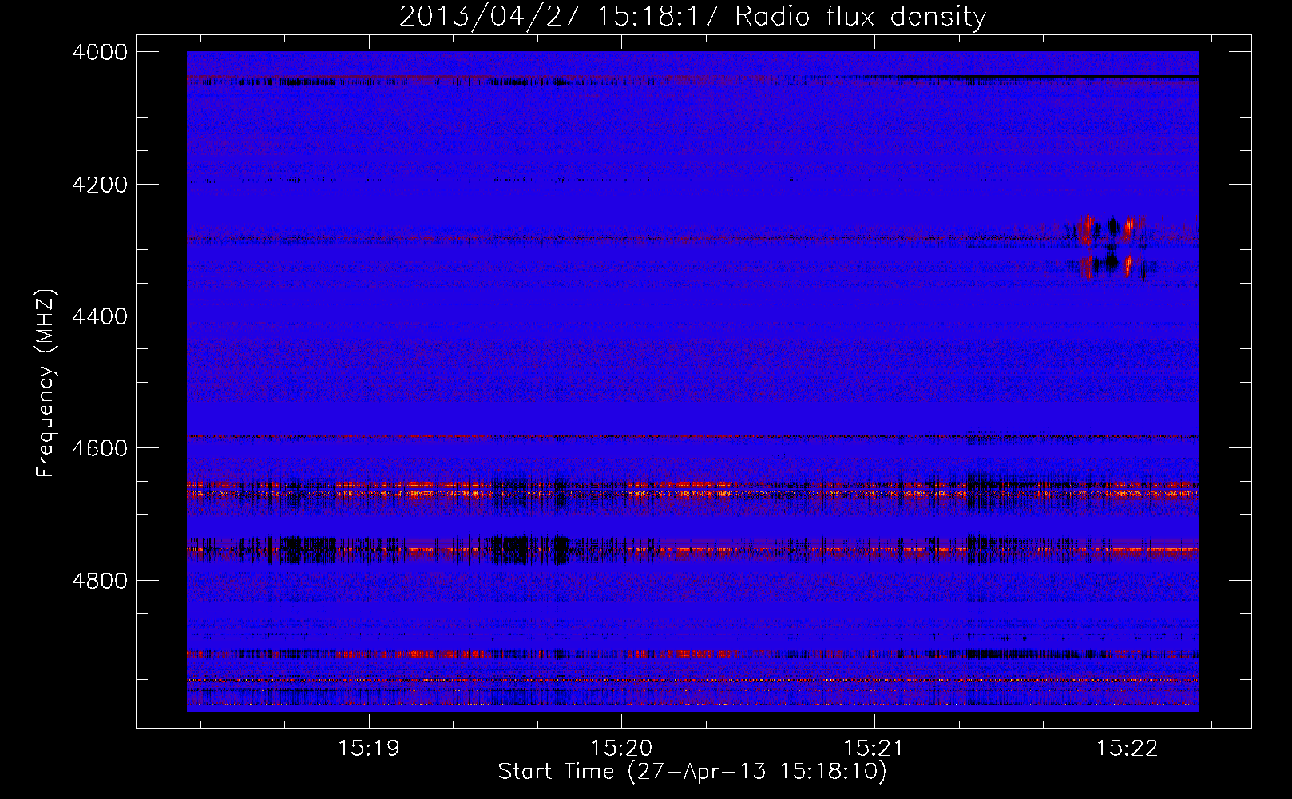The height and width of the screenshot is (799, 1292).
Task: Click the plot title '2013/04/27 15:18:17 Radio flux density'
Action: [x=692, y=16]
